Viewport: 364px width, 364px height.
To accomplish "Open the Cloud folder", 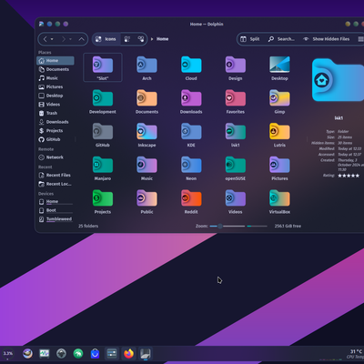I will [x=191, y=68].
